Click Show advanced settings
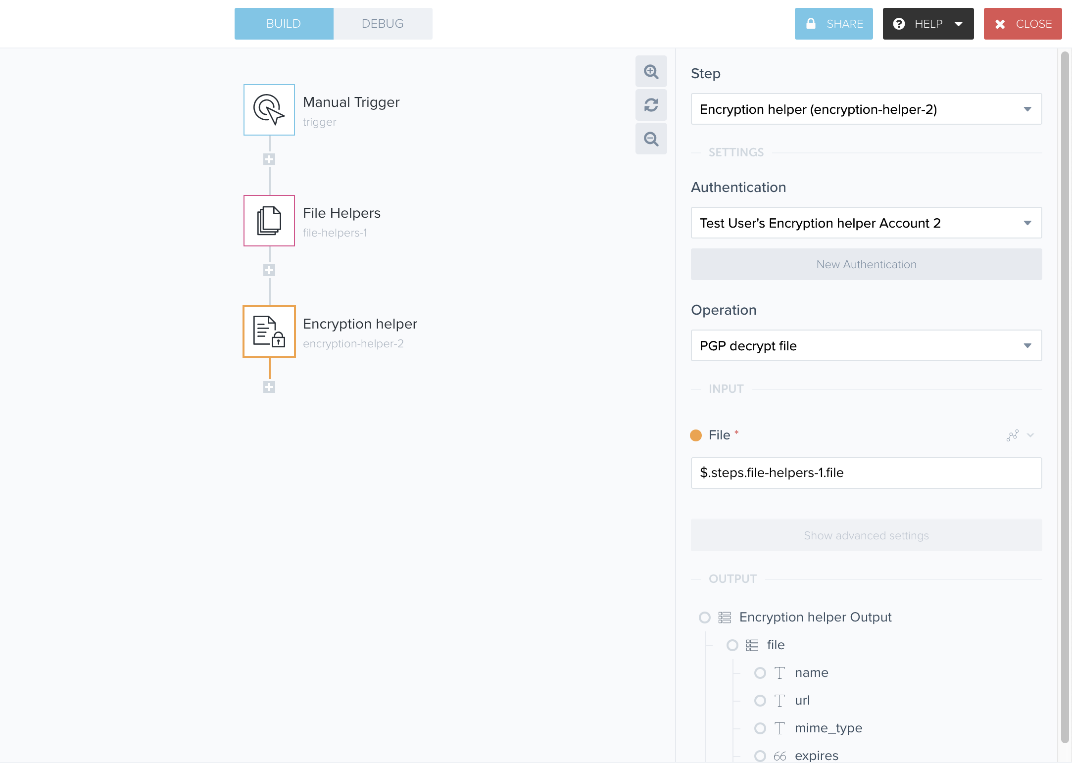The image size is (1072, 763). [866, 535]
